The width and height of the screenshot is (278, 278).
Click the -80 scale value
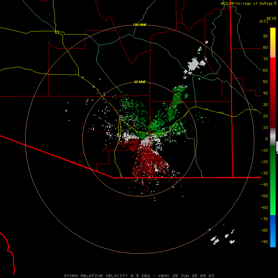coord(264,230)
